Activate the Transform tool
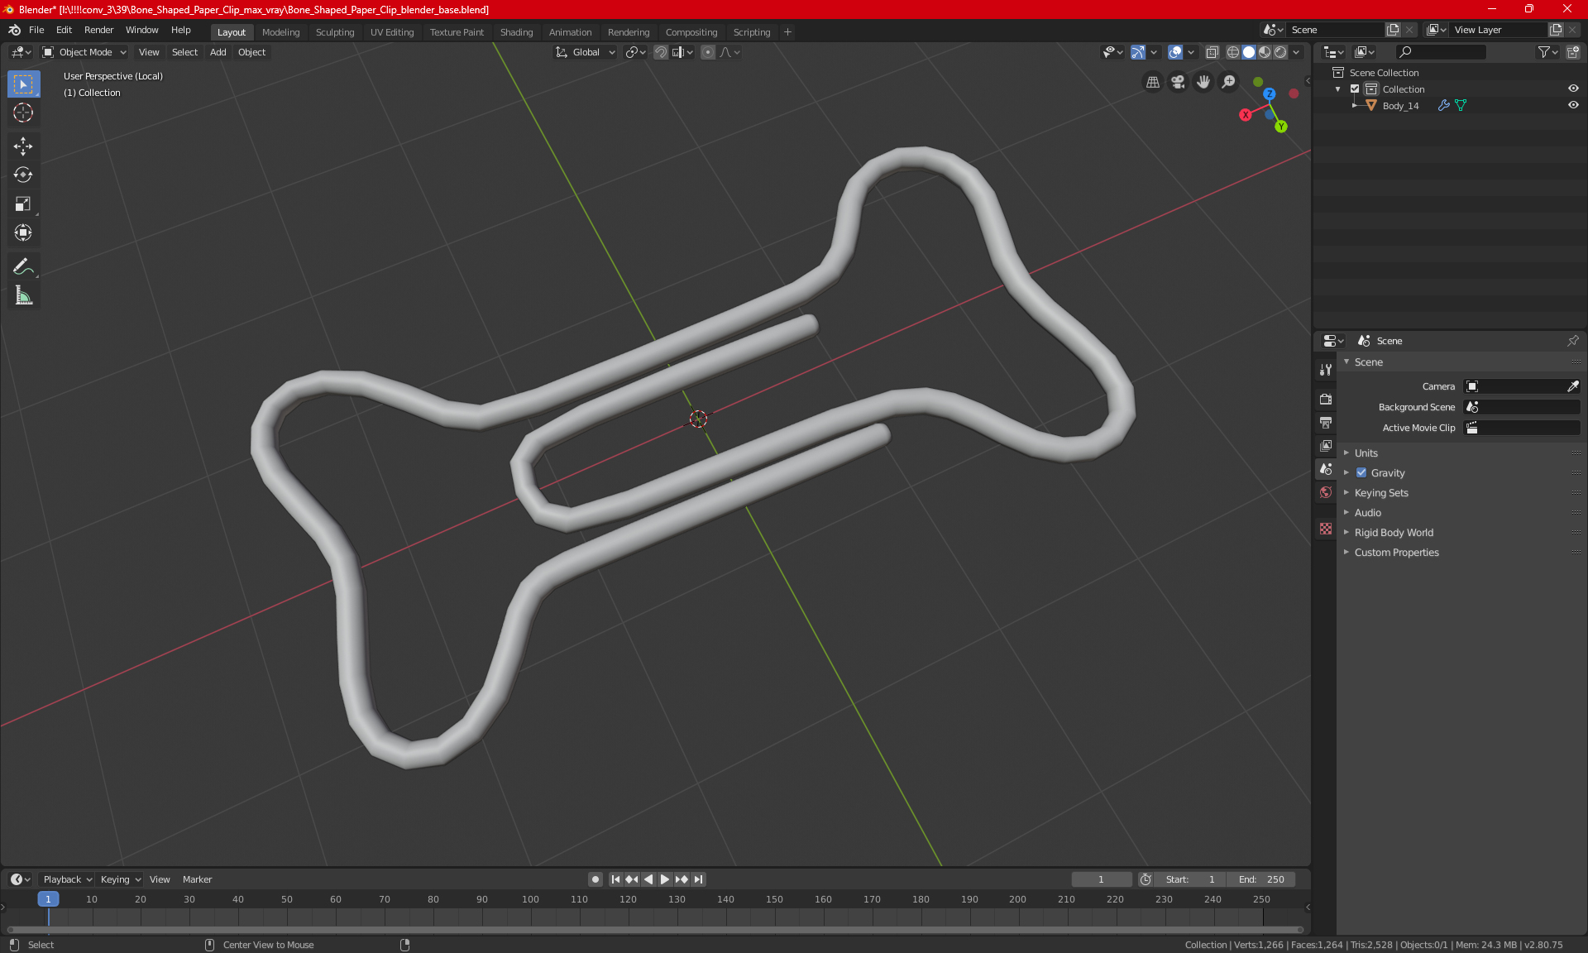This screenshot has height=953, width=1588. [23, 233]
